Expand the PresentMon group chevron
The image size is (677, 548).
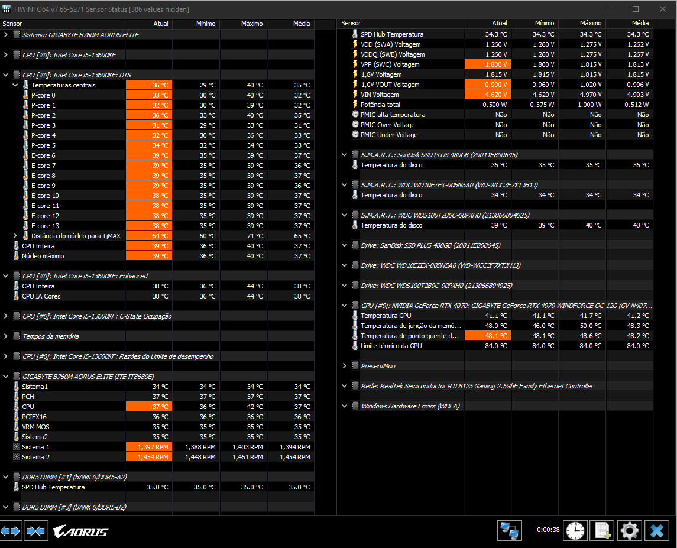(x=345, y=366)
